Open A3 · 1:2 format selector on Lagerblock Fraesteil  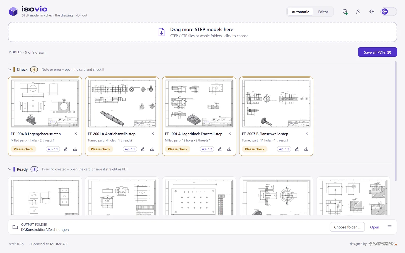pos(207,149)
